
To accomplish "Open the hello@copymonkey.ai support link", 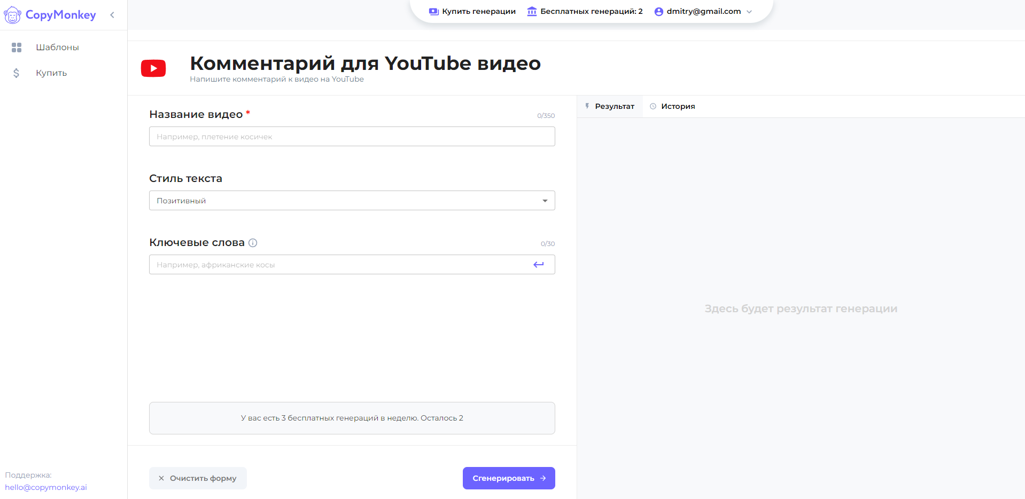I will (x=46, y=487).
